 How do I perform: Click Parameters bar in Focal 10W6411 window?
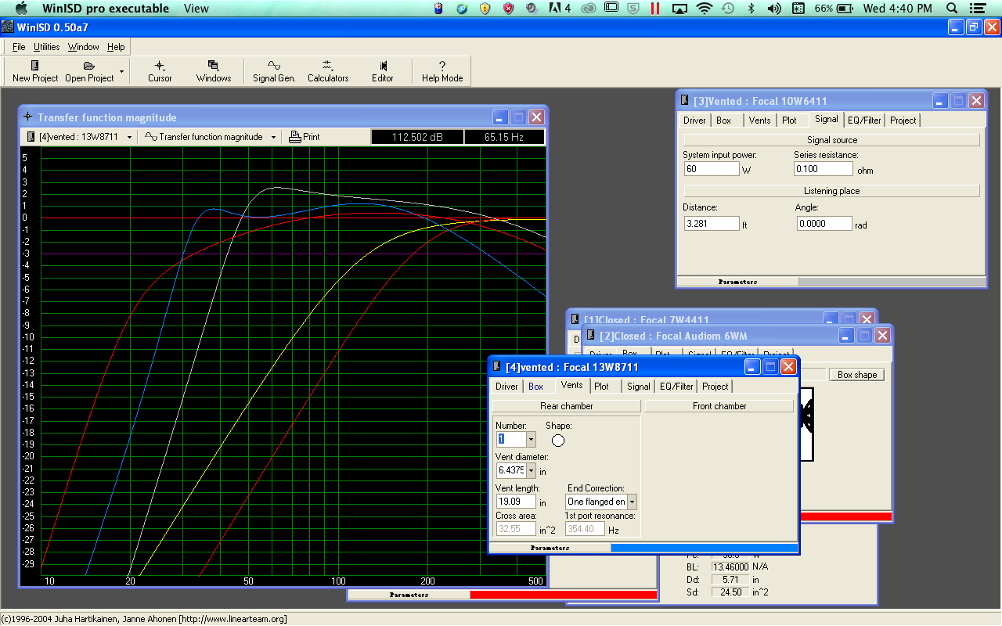click(737, 282)
